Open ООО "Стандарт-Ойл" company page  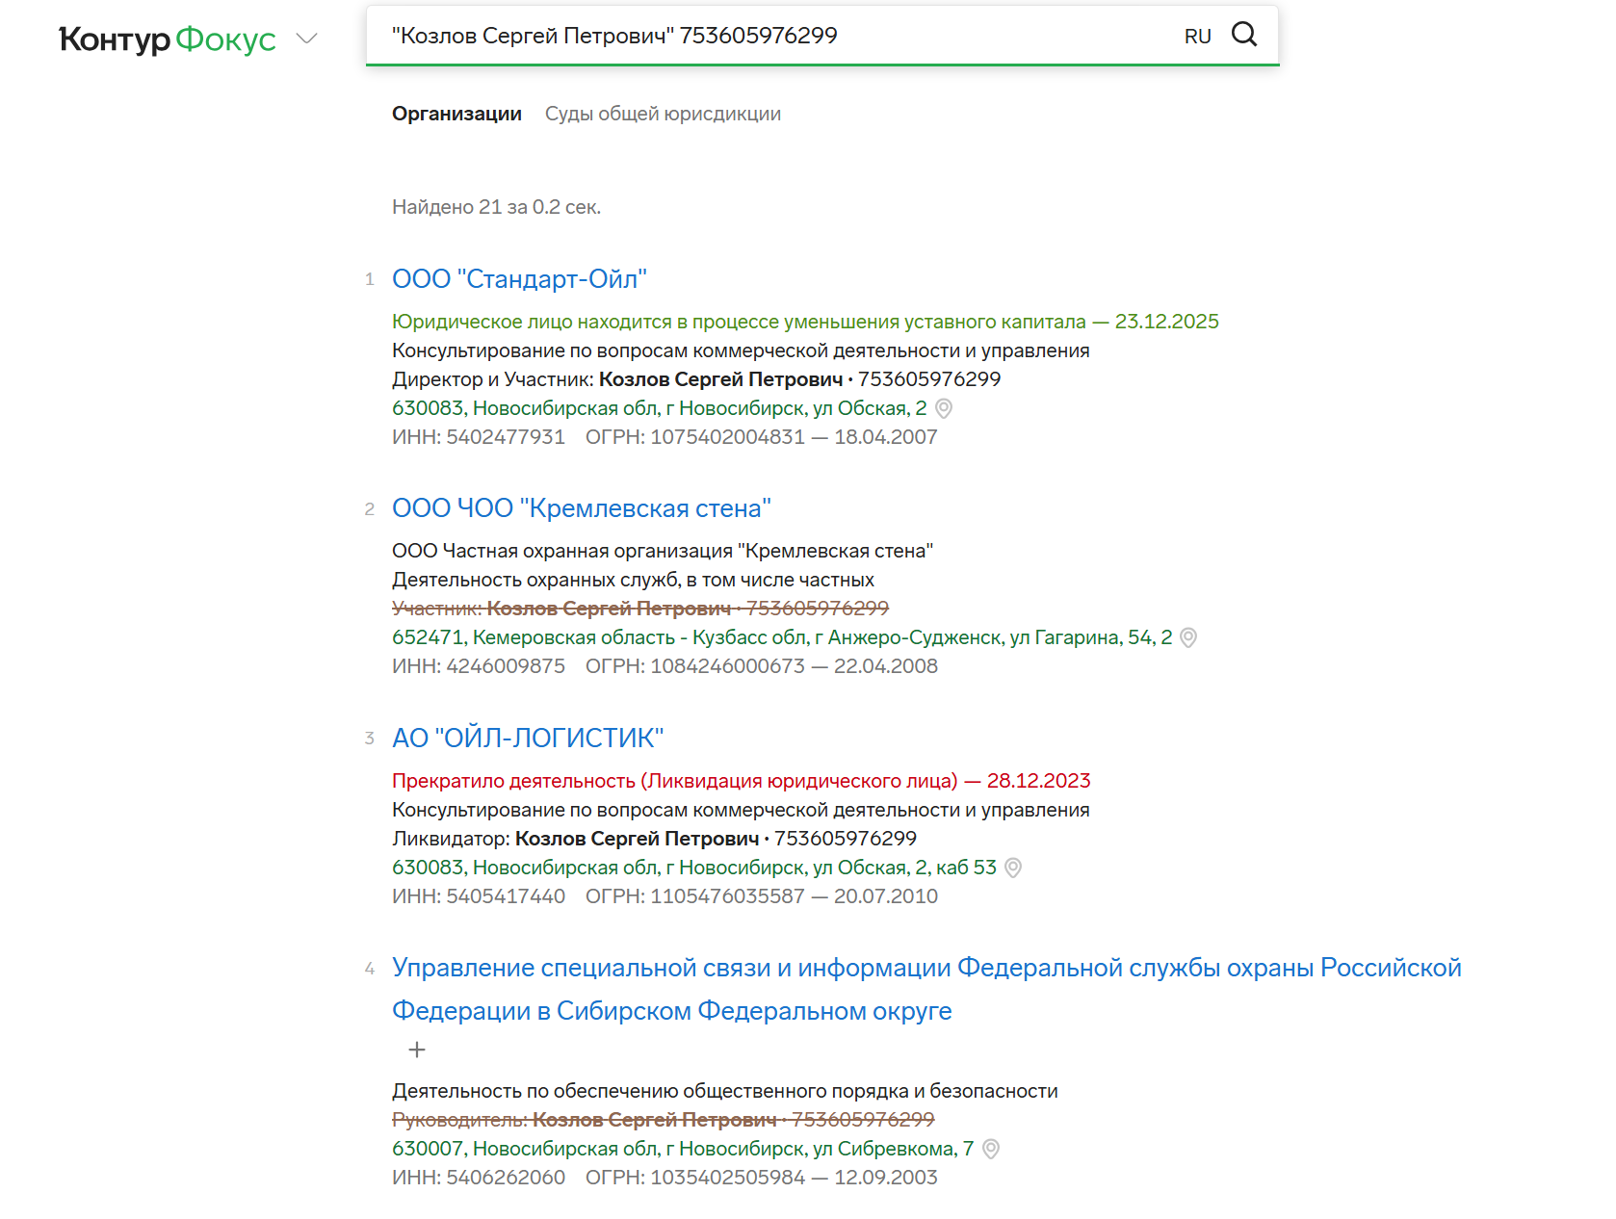(x=519, y=279)
